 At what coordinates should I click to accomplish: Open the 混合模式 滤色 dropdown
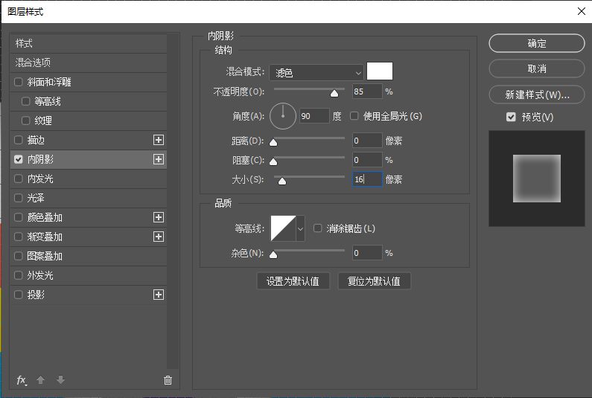[x=316, y=72]
